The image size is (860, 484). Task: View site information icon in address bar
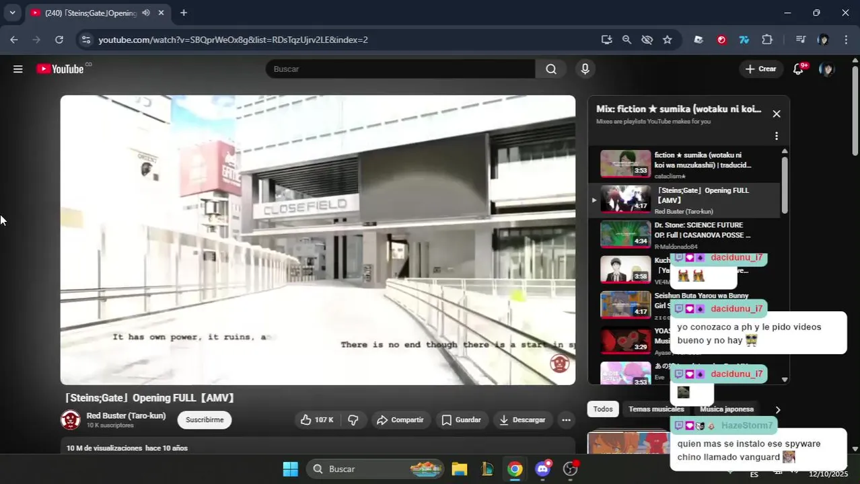pos(85,40)
